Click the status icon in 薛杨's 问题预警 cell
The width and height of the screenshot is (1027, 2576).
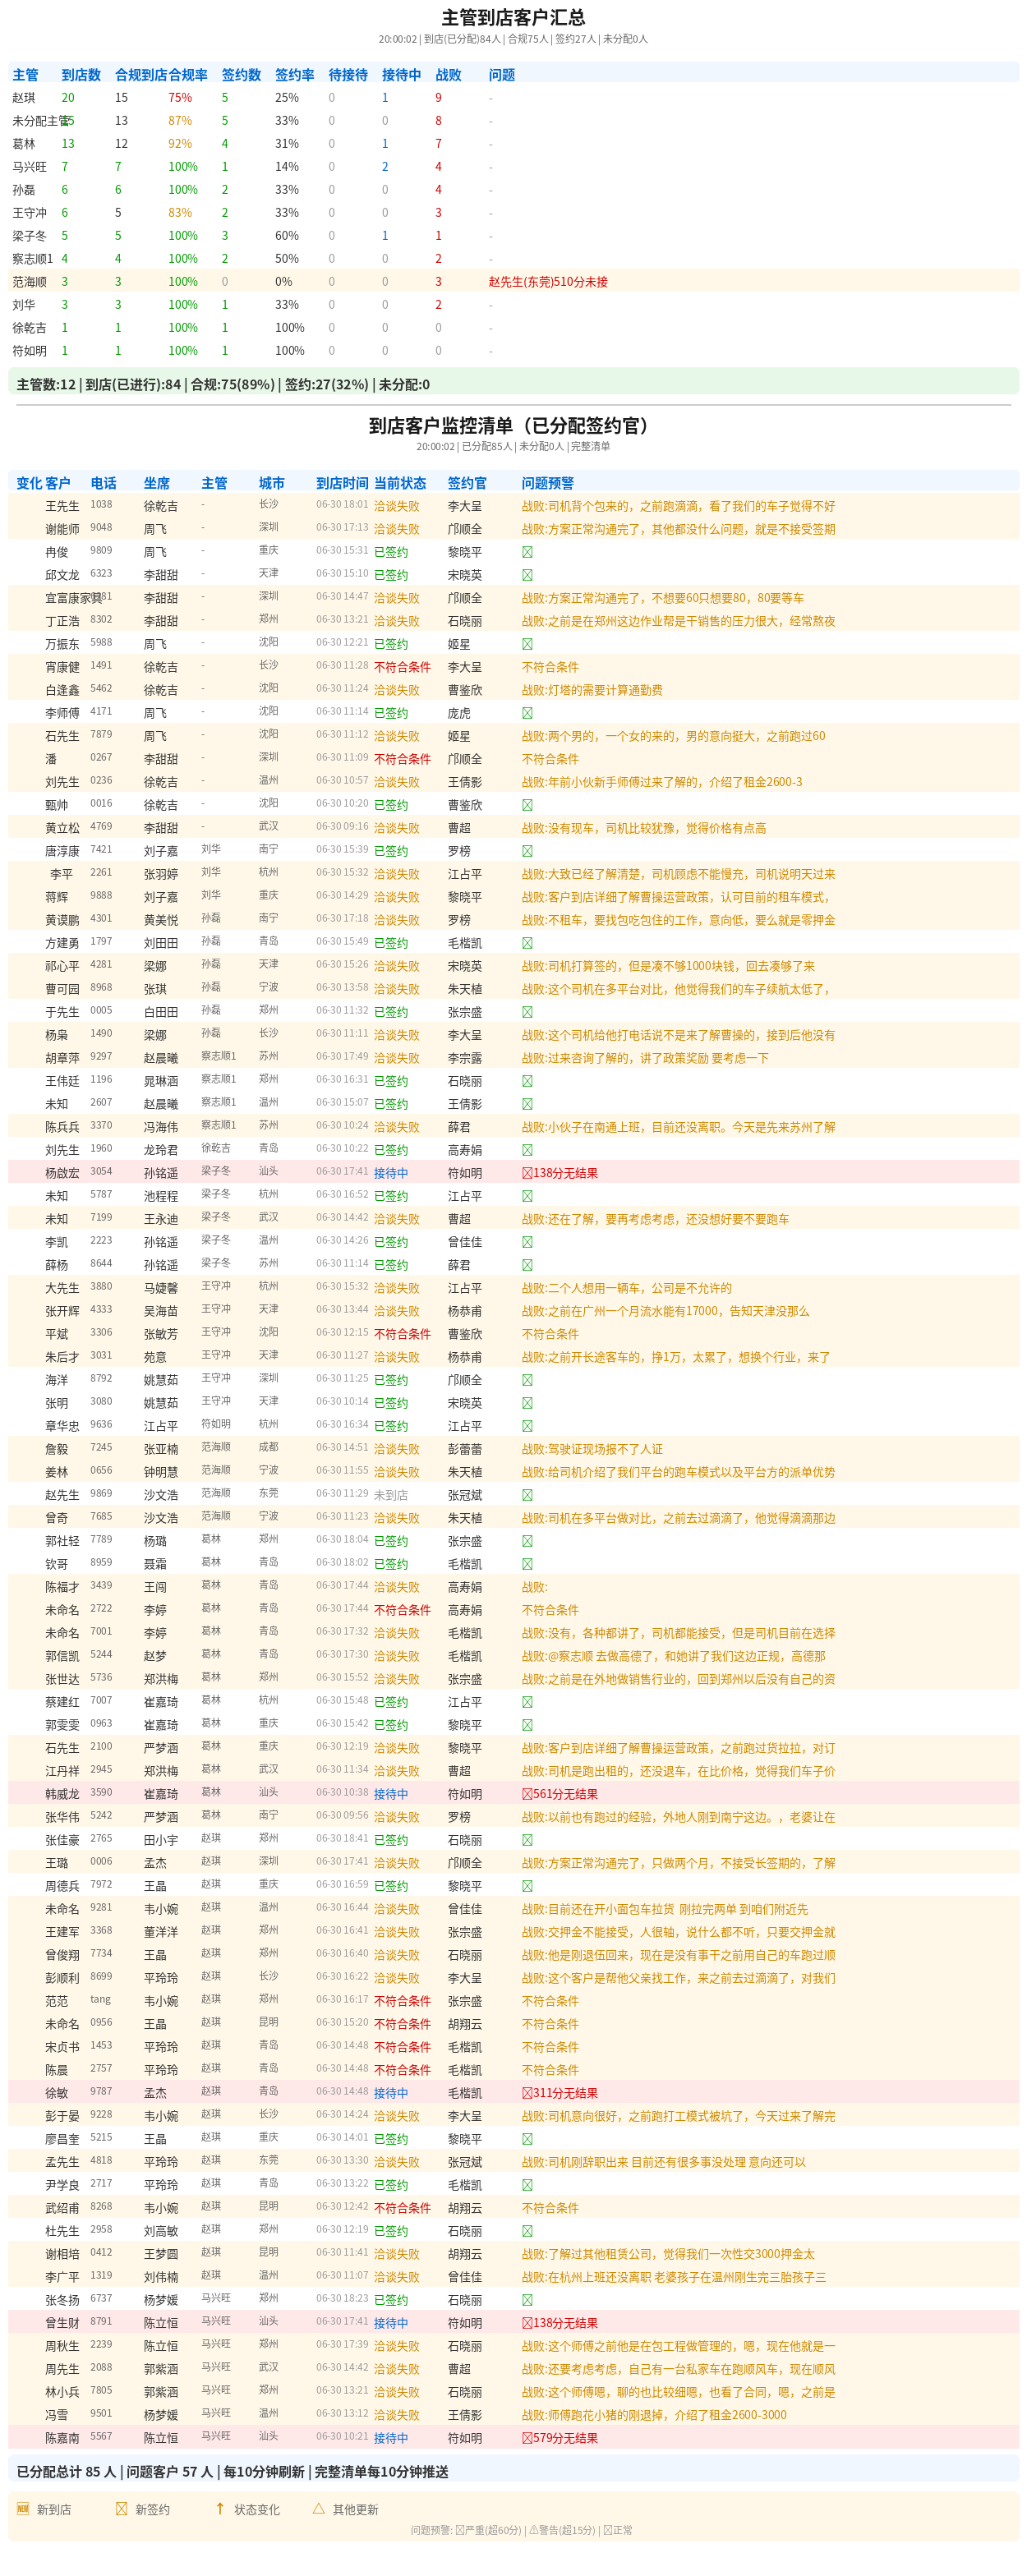tap(527, 1265)
